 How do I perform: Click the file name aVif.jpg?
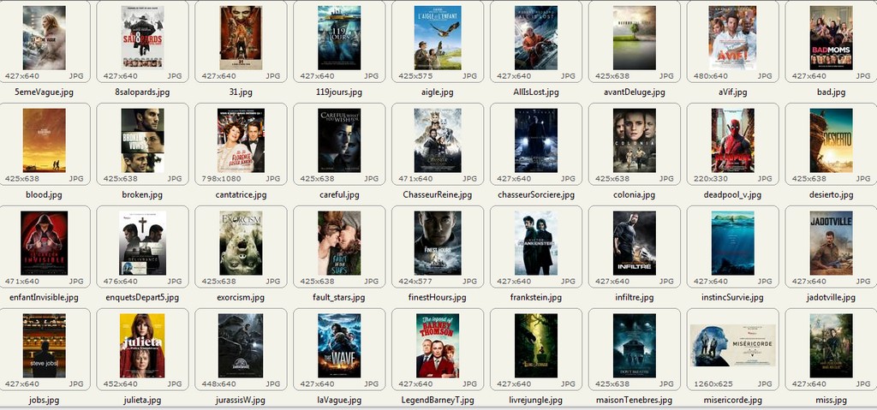point(733,92)
